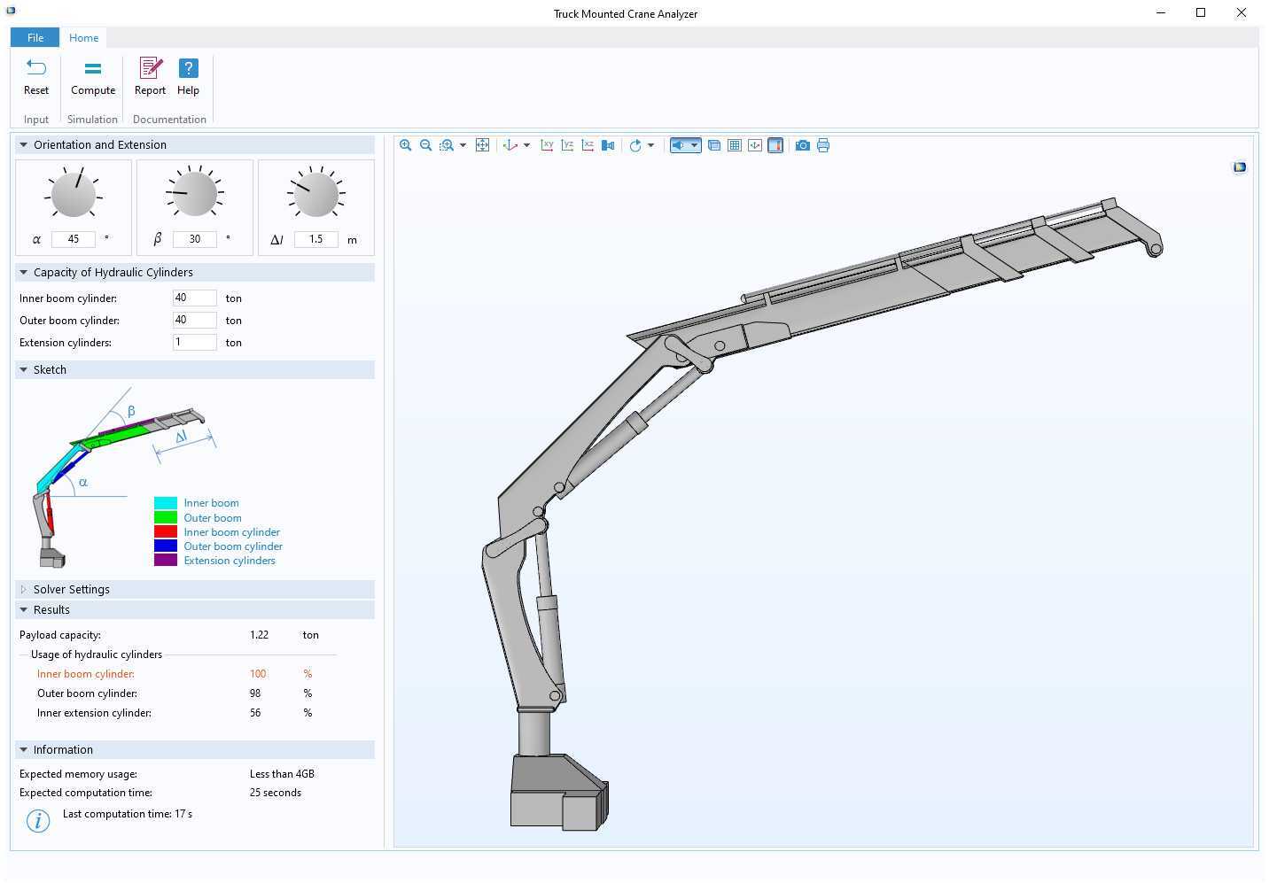This screenshot has height=883, width=1269.
Task: Switch to the File tab
Action: [35, 37]
